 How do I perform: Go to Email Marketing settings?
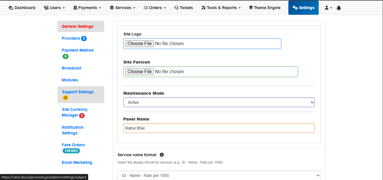click(x=77, y=162)
